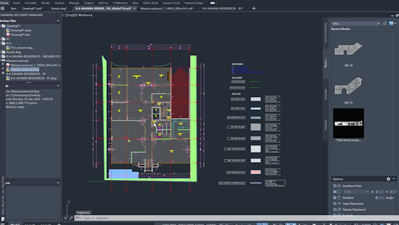Select Mansion.autocad_1_14924 backup file
The height and width of the screenshot is (225, 399).
pyautogui.click(x=35, y=65)
